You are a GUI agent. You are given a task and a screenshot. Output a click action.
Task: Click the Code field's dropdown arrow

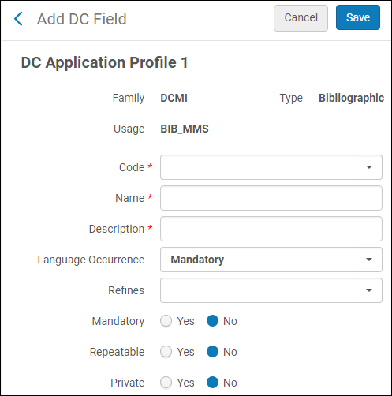369,167
